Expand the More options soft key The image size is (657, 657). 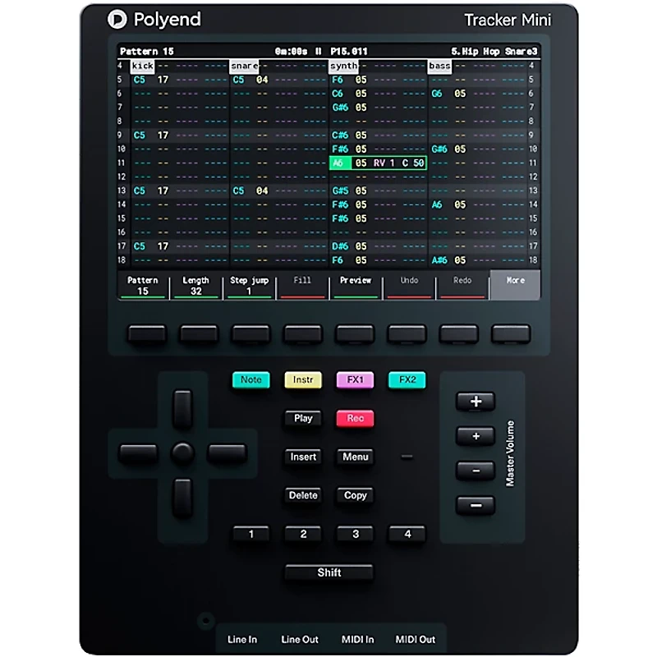515,285
